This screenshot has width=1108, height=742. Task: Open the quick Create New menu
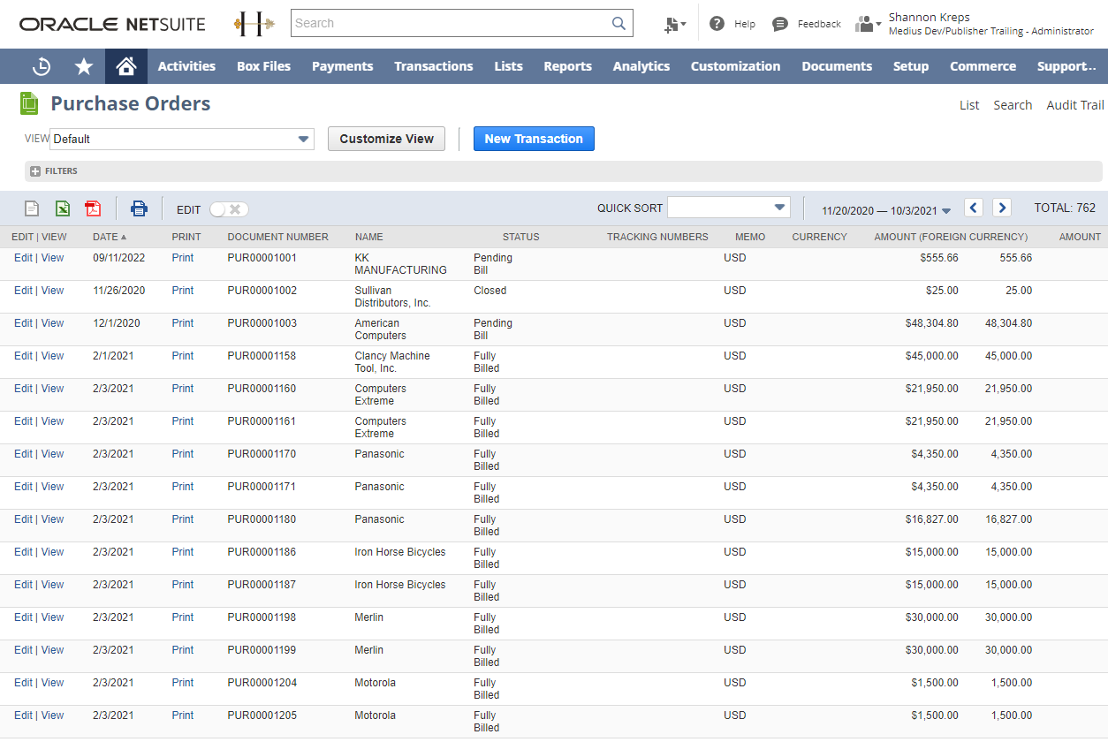[674, 24]
